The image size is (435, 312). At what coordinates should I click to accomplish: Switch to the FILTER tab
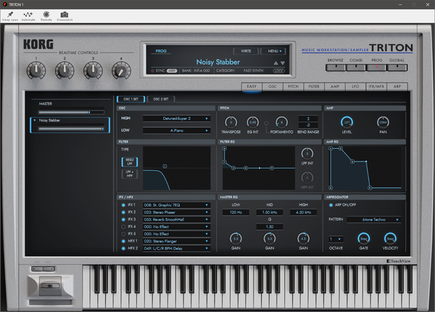coord(314,86)
